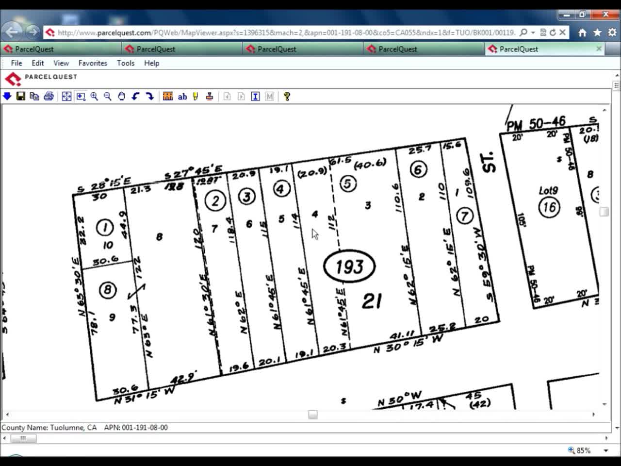Open the Help menu
The width and height of the screenshot is (621, 466).
point(151,63)
